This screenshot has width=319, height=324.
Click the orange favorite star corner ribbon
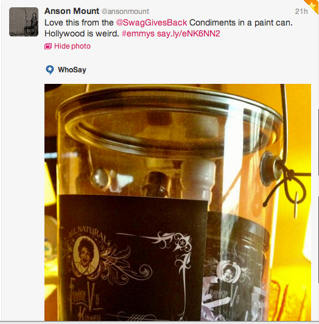click(x=313, y=6)
